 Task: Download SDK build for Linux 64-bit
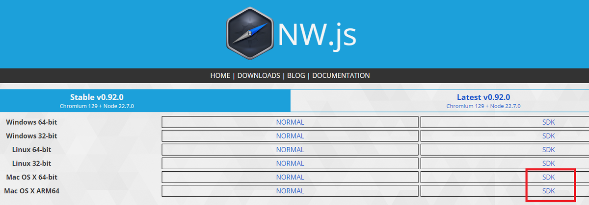pyautogui.click(x=505, y=149)
